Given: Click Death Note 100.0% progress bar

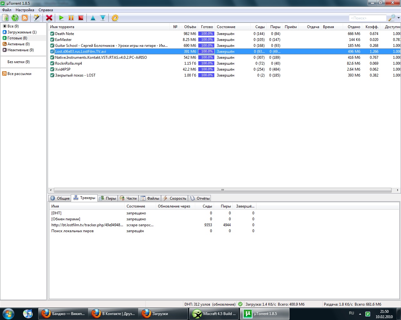Looking at the screenshot, I should pos(206,34).
